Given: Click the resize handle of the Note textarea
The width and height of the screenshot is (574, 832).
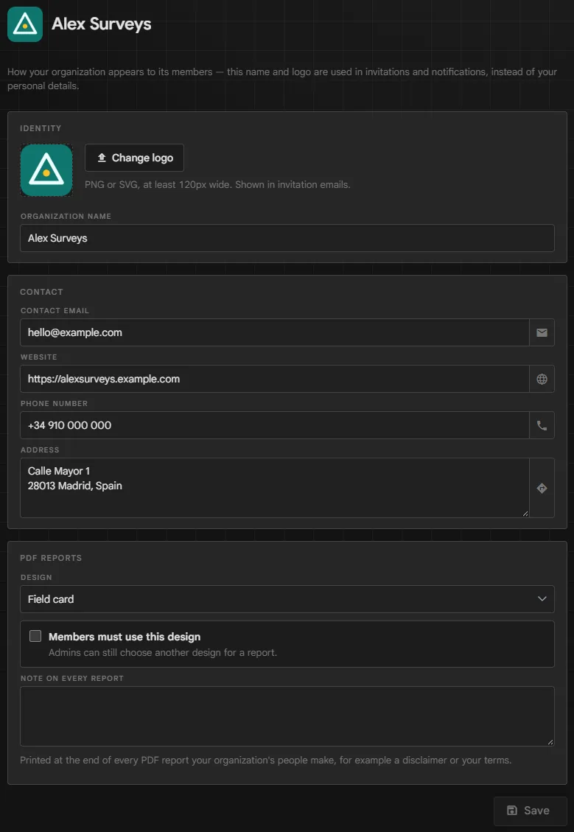Looking at the screenshot, I should coord(550,742).
